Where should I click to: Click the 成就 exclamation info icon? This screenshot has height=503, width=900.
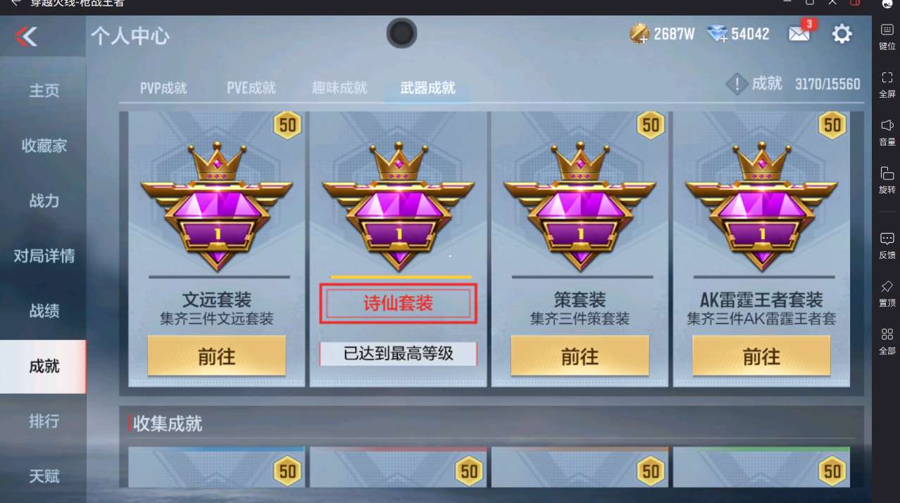click(x=737, y=84)
